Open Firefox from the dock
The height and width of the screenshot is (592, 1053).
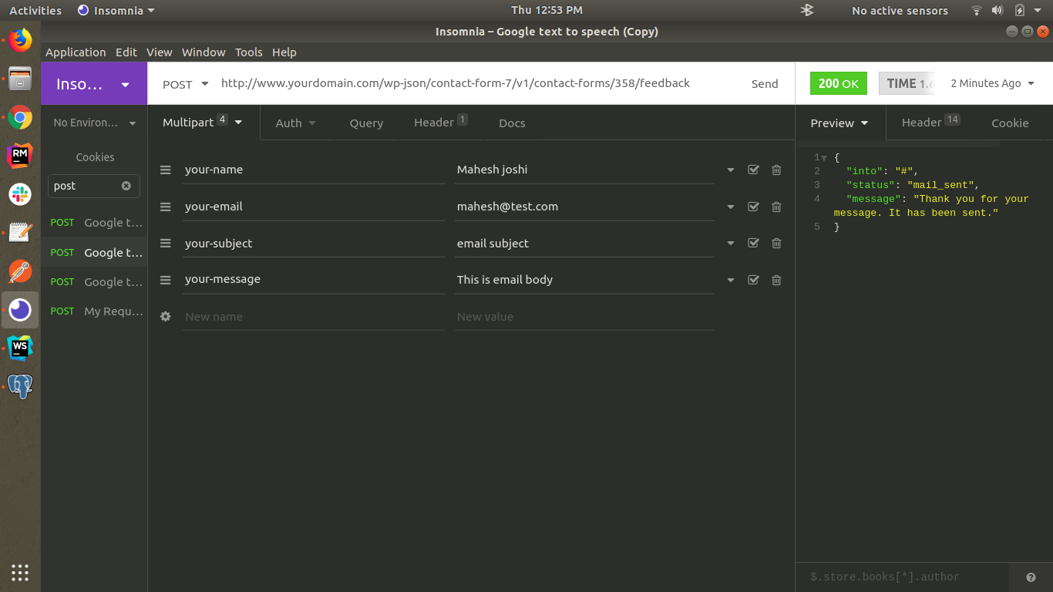click(x=20, y=40)
